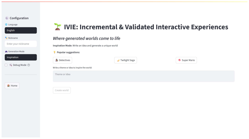This screenshot has height=139, width=249.
Task: Focus the Theme or idea text area
Action: [x=144, y=76]
